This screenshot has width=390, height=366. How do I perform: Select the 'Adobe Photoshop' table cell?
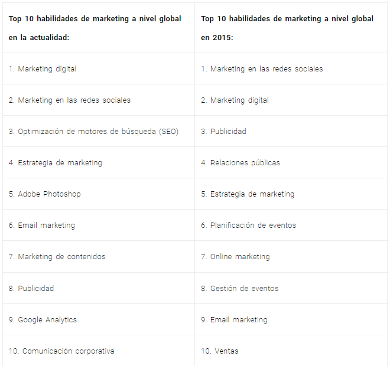pyautogui.click(x=99, y=194)
